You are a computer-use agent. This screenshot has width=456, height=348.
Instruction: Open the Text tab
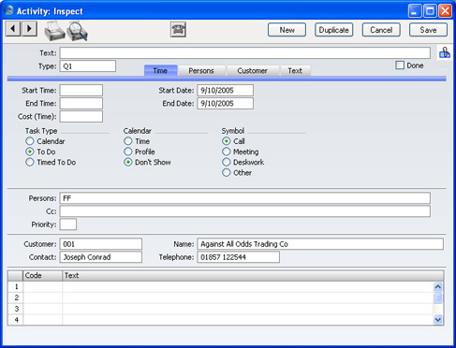[x=295, y=71]
